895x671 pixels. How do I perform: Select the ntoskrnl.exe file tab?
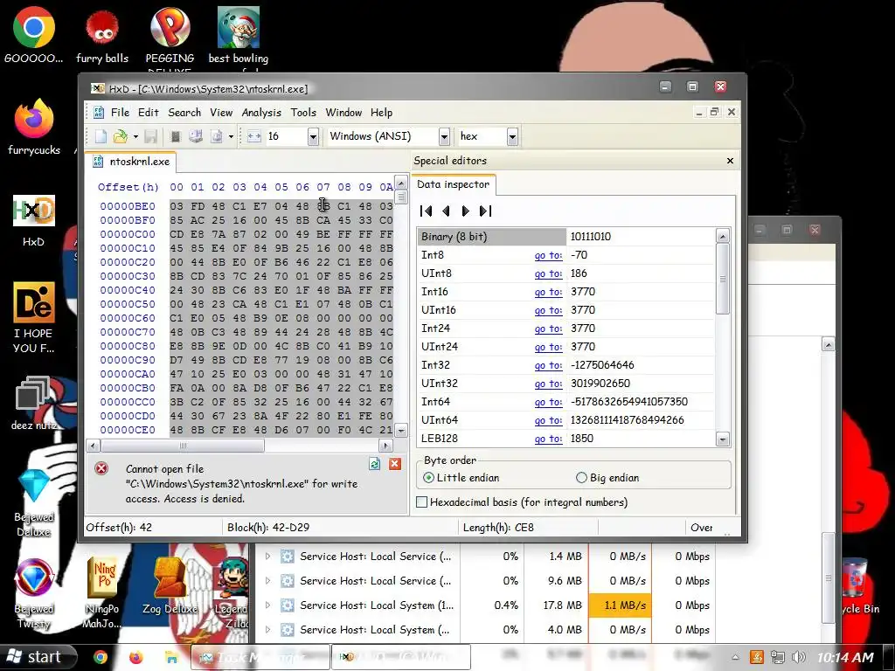[132, 162]
